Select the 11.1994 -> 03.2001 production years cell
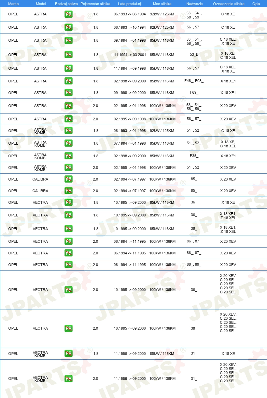The height and width of the screenshot is (398, 267). click(x=130, y=55)
